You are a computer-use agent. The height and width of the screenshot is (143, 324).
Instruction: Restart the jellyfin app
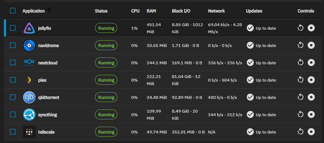point(301,28)
